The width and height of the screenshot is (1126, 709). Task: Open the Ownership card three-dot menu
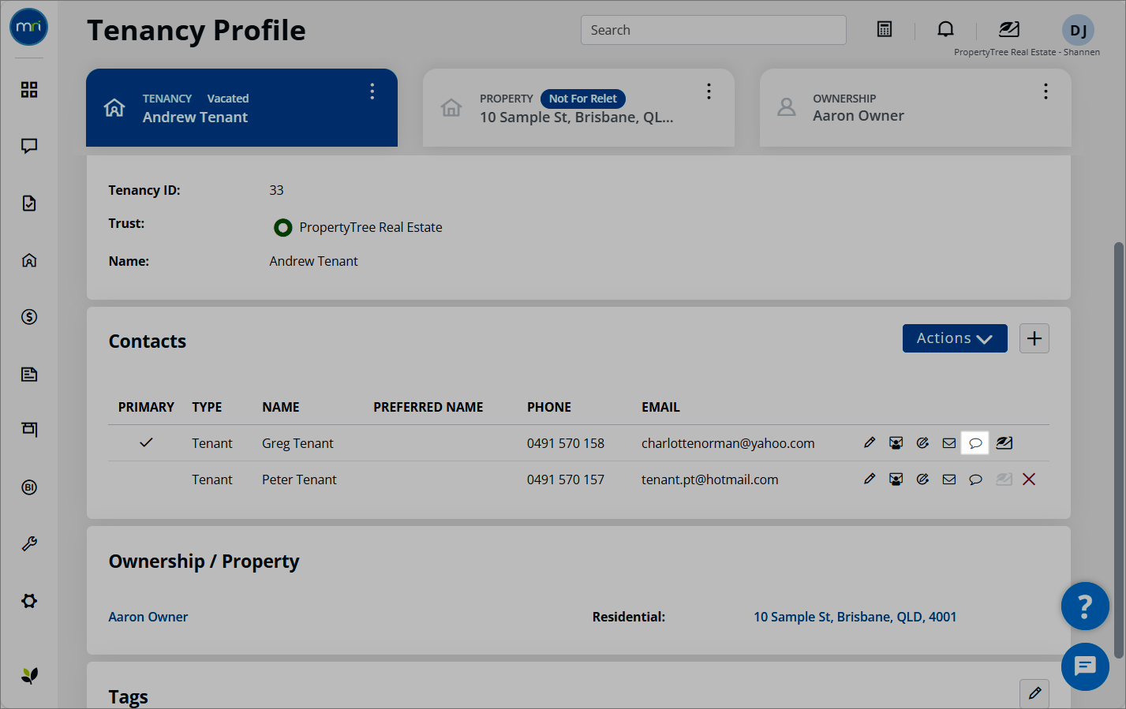[1046, 91]
